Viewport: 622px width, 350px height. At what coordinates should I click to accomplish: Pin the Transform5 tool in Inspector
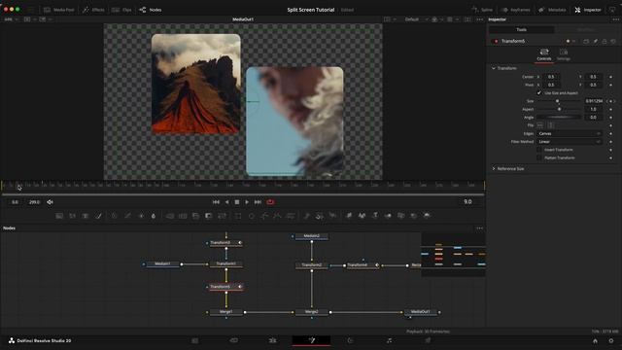[x=596, y=41]
